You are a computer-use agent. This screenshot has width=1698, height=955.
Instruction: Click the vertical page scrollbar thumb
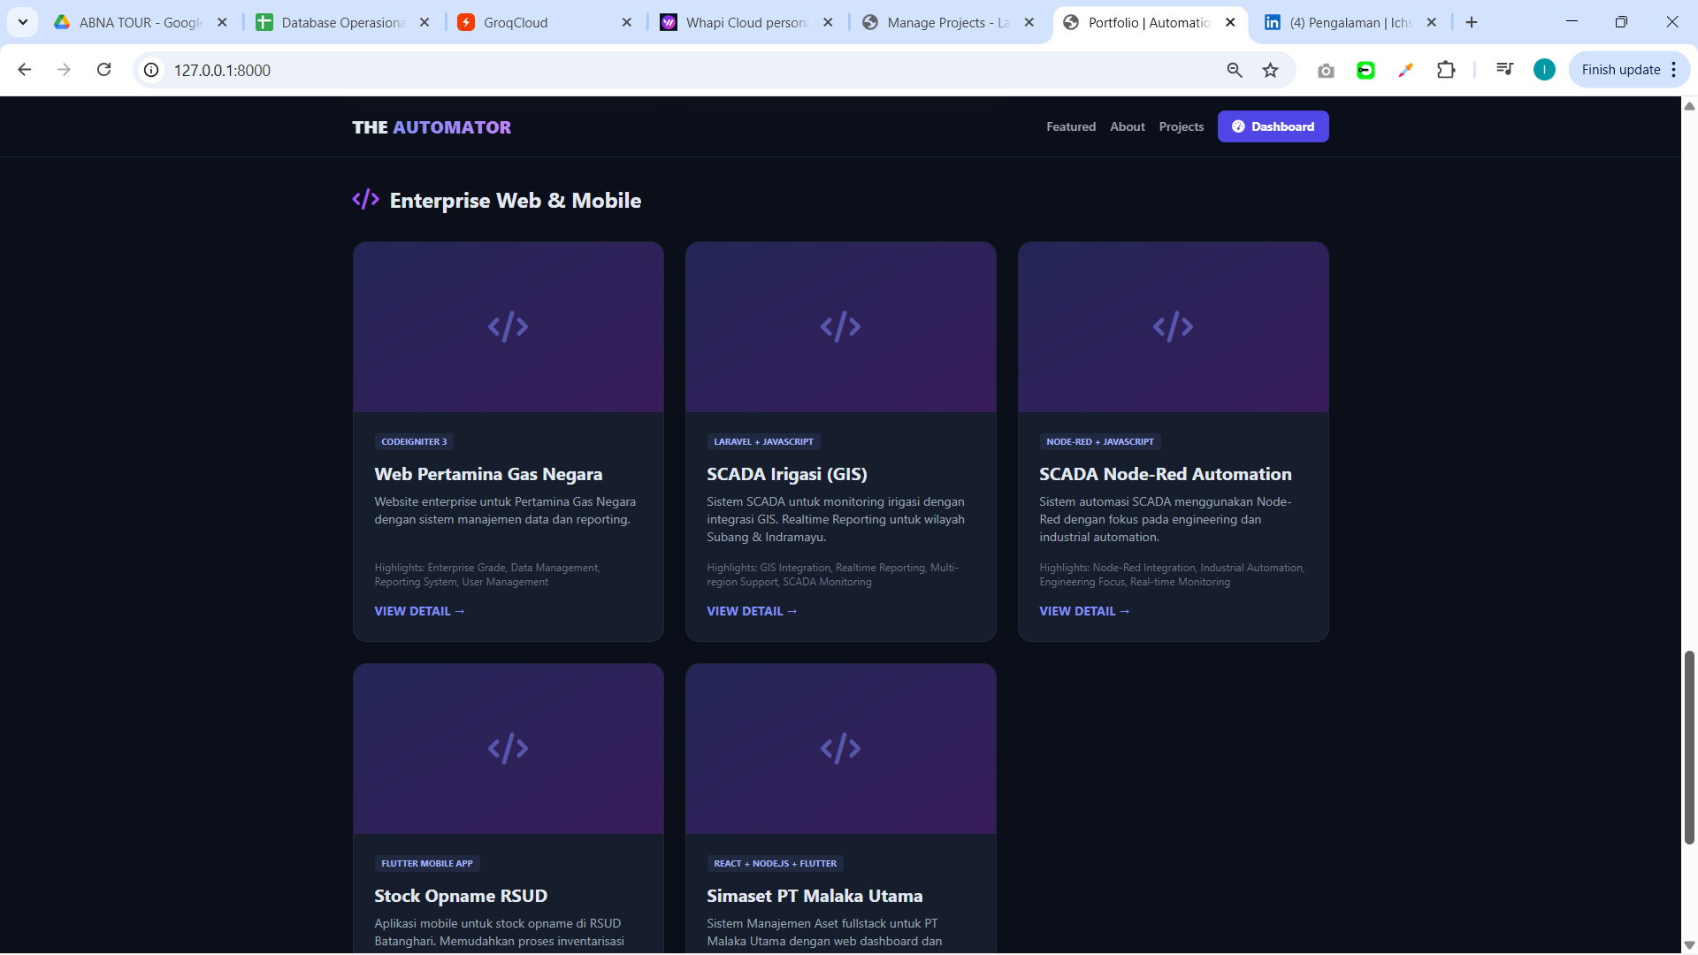[x=1689, y=747]
